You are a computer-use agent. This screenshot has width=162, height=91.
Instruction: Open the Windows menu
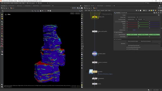coord(16,3)
